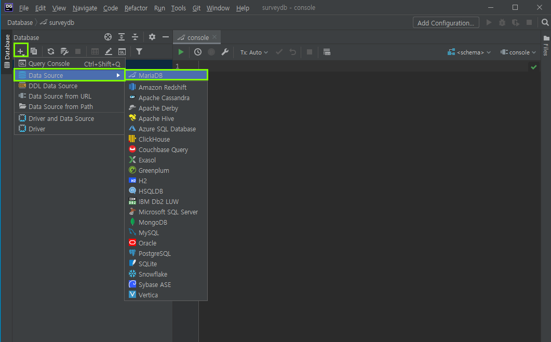
Task: Hide the Database panel with the minus icon
Action: [x=166, y=37]
